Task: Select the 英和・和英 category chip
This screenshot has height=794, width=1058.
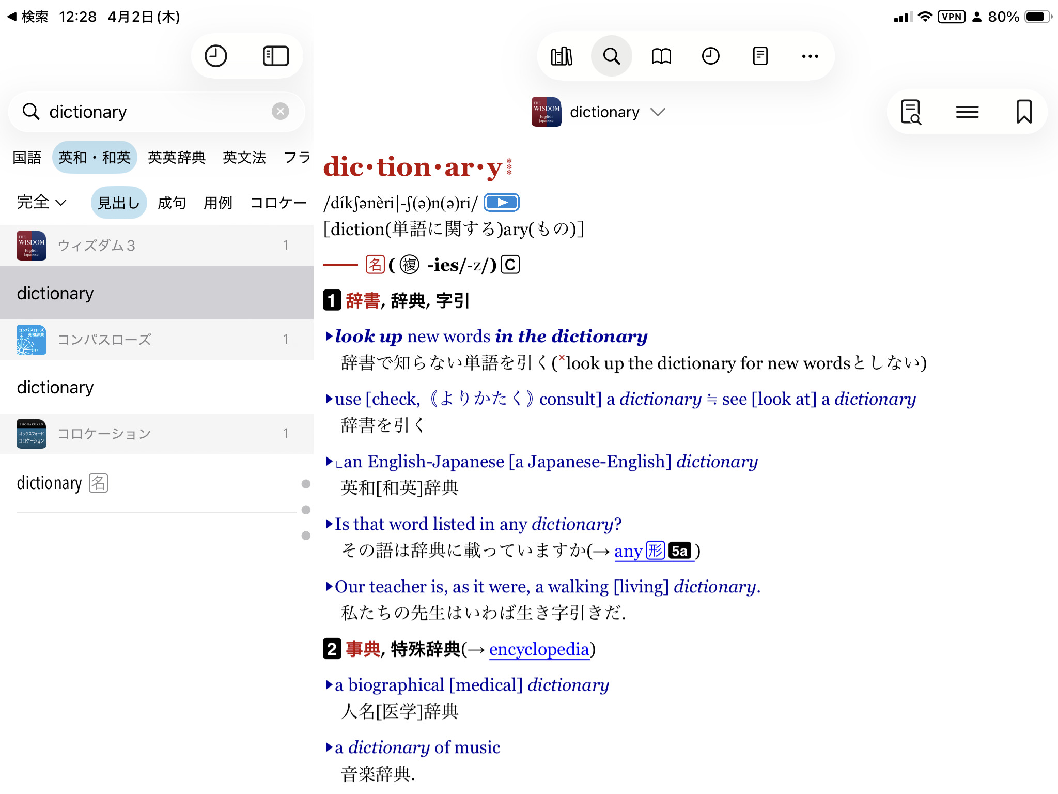Action: tap(95, 157)
